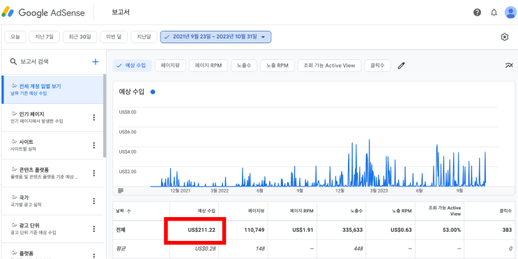Click the 페이지 RPM column header
Image resolution: width=518 pixels, height=259 pixels.
pyautogui.click(x=301, y=211)
